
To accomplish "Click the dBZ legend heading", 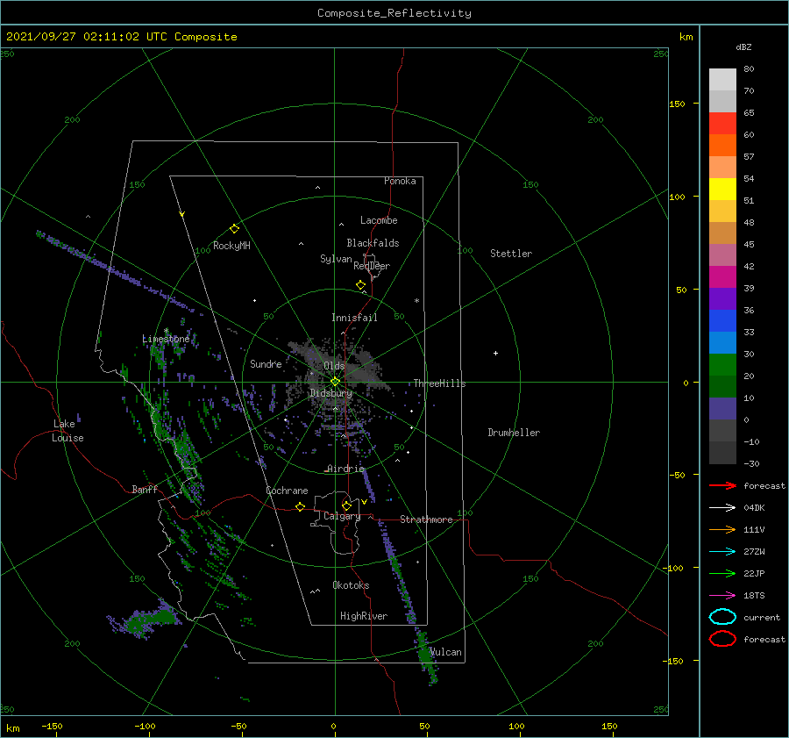I will click(743, 47).
